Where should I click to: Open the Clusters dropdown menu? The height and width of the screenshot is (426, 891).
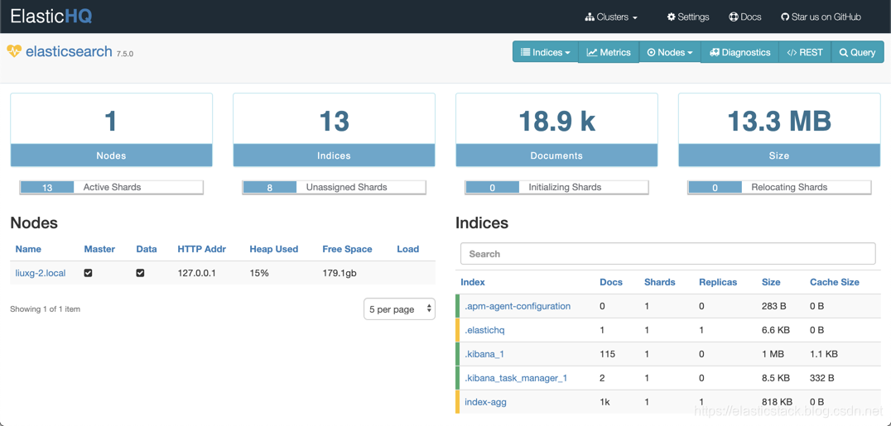tap(611, 17)
